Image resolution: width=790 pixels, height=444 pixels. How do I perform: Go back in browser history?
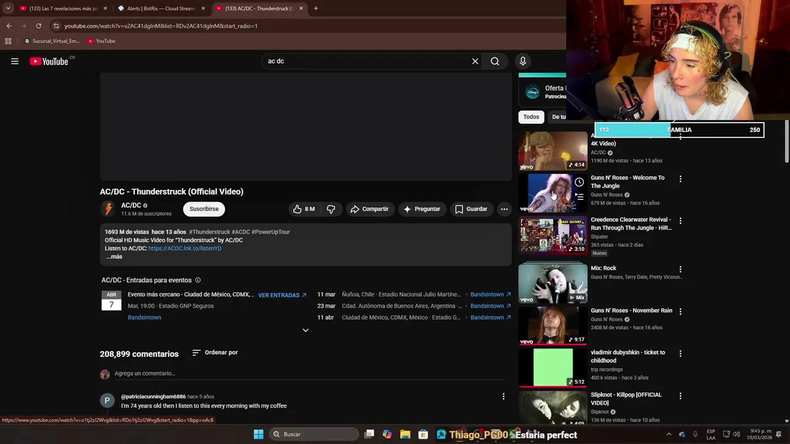point(9,26)
